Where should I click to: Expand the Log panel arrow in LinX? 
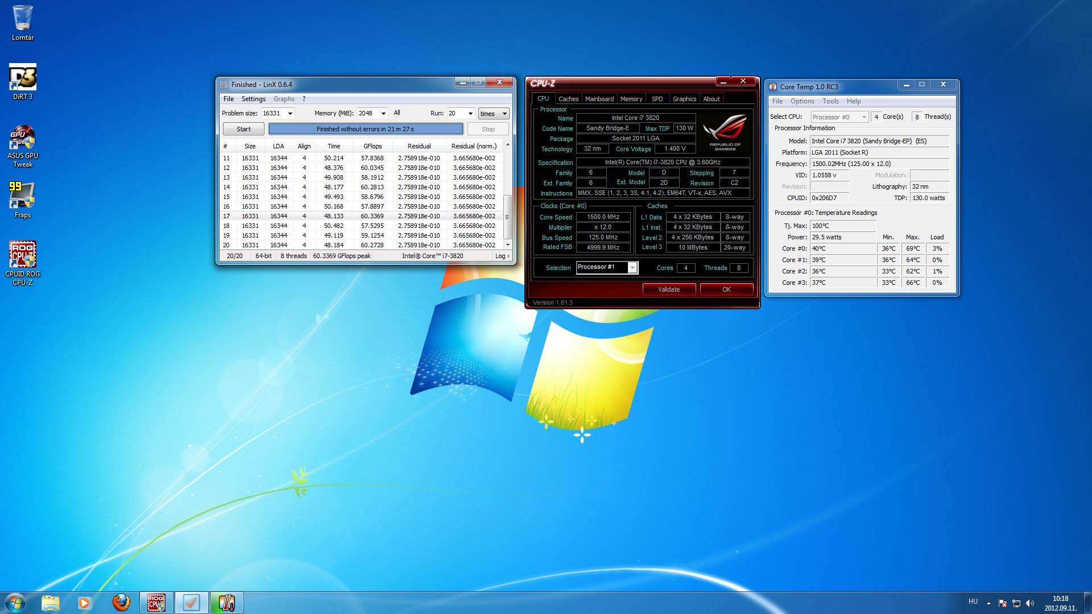pos(502,256)
